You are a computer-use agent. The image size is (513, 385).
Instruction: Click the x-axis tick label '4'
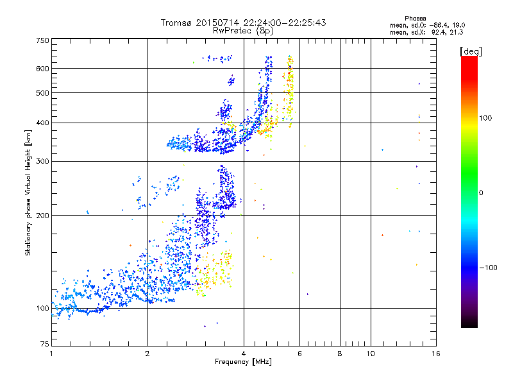244,354
